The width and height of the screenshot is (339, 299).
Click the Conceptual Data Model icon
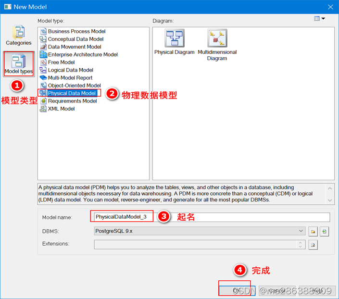tap(43, 39)
